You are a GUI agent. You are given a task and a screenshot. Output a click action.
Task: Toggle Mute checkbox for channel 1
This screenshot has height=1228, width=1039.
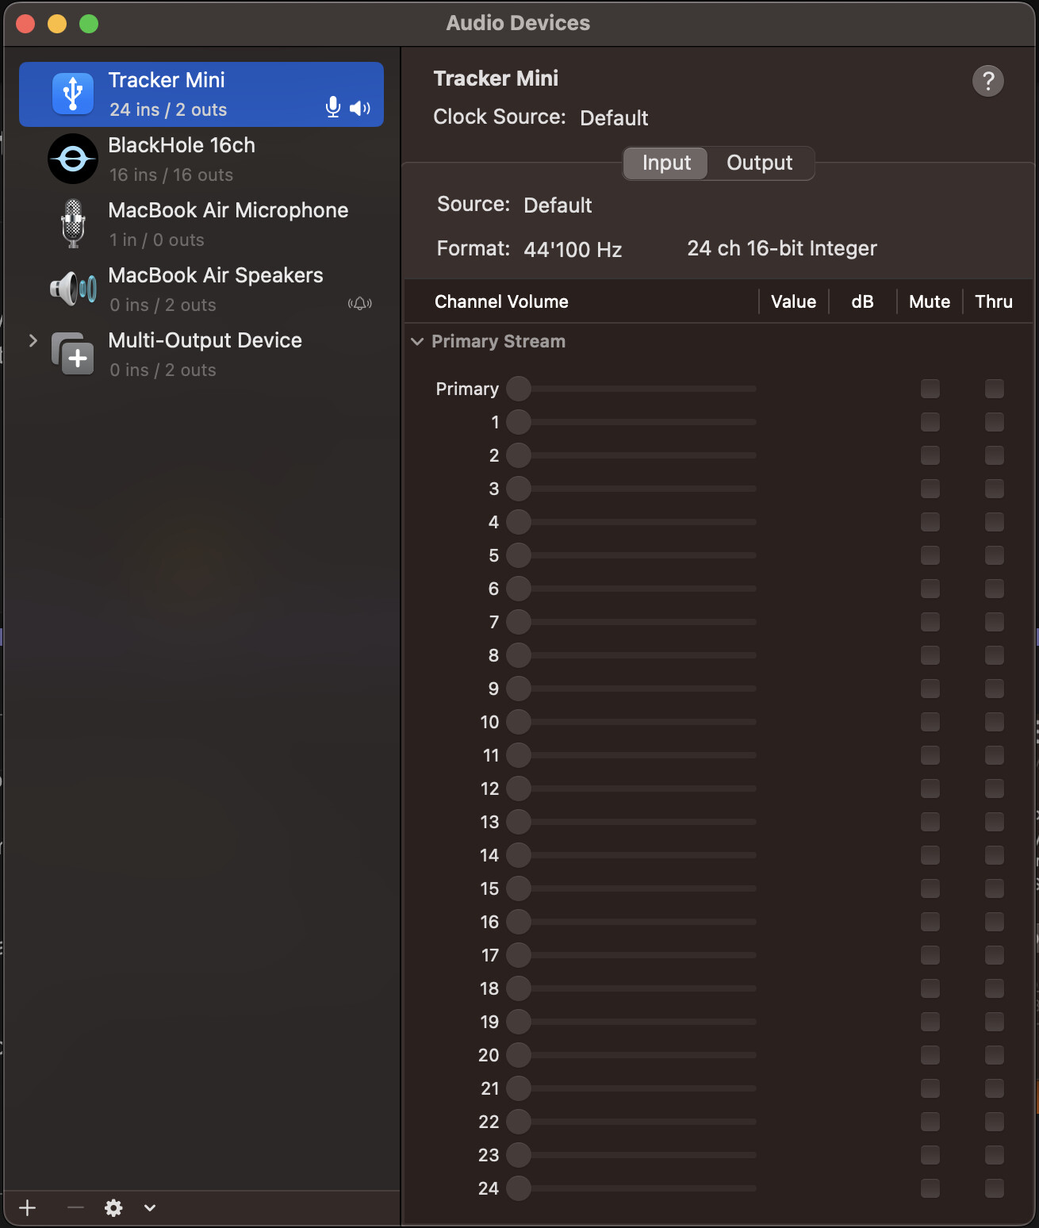[930, 422]
